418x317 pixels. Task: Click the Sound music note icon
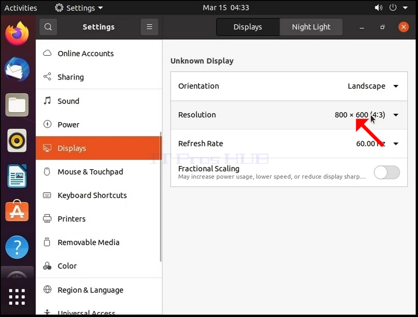(47, 101)
